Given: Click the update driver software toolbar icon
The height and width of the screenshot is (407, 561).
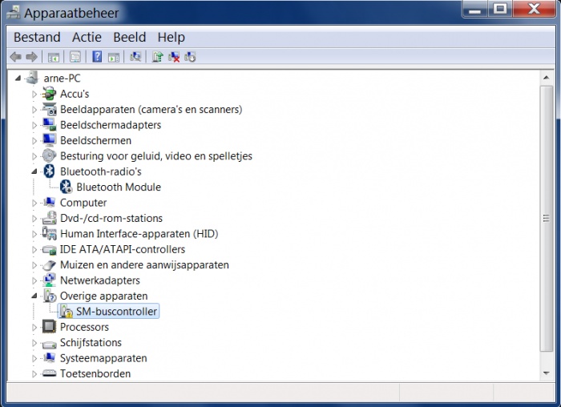Looking at the screenshot, I should [157, 57].
